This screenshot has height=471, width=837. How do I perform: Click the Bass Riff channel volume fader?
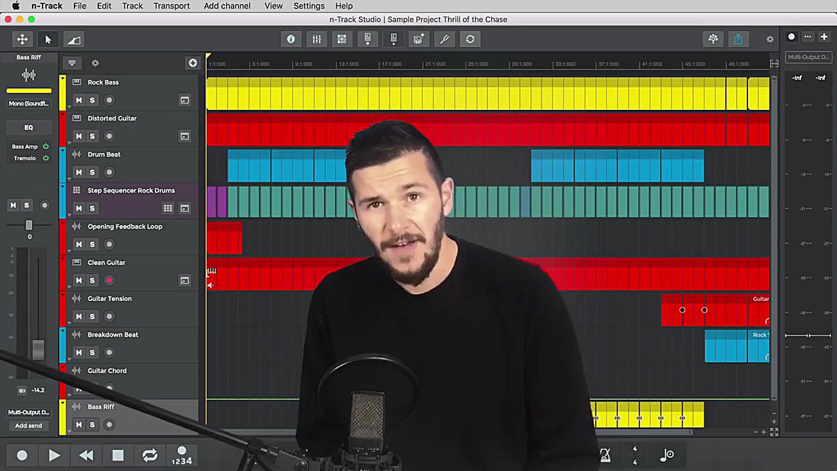[38, 350]
